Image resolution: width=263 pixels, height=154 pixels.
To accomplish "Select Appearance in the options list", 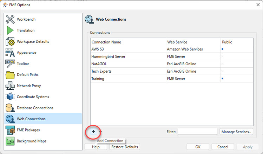I will pos(43,53).
